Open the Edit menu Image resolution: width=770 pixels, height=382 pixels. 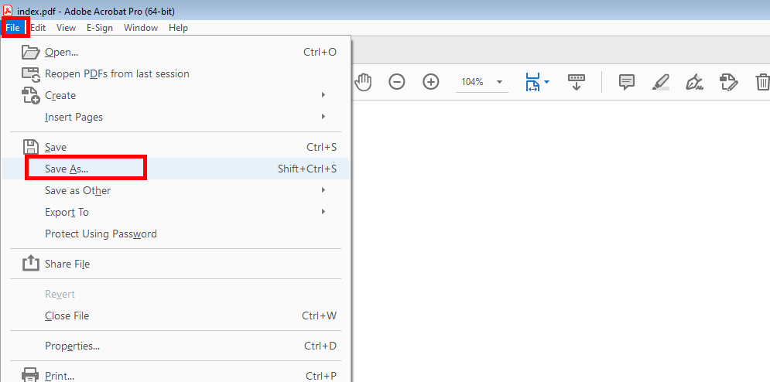click(x=38, y=28)
